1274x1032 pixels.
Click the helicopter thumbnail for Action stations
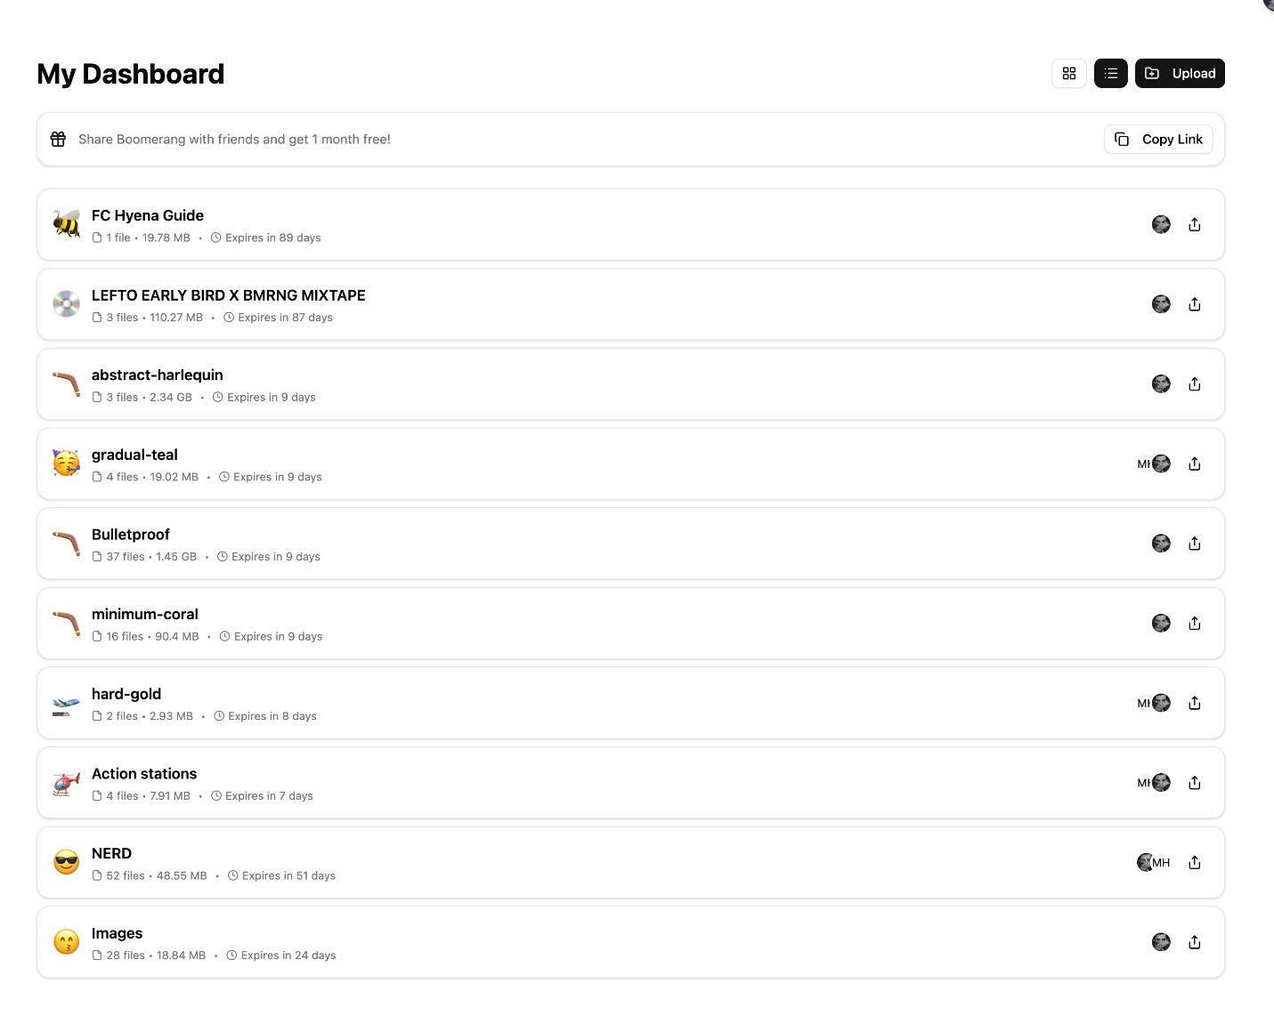[x=66, y=782]
